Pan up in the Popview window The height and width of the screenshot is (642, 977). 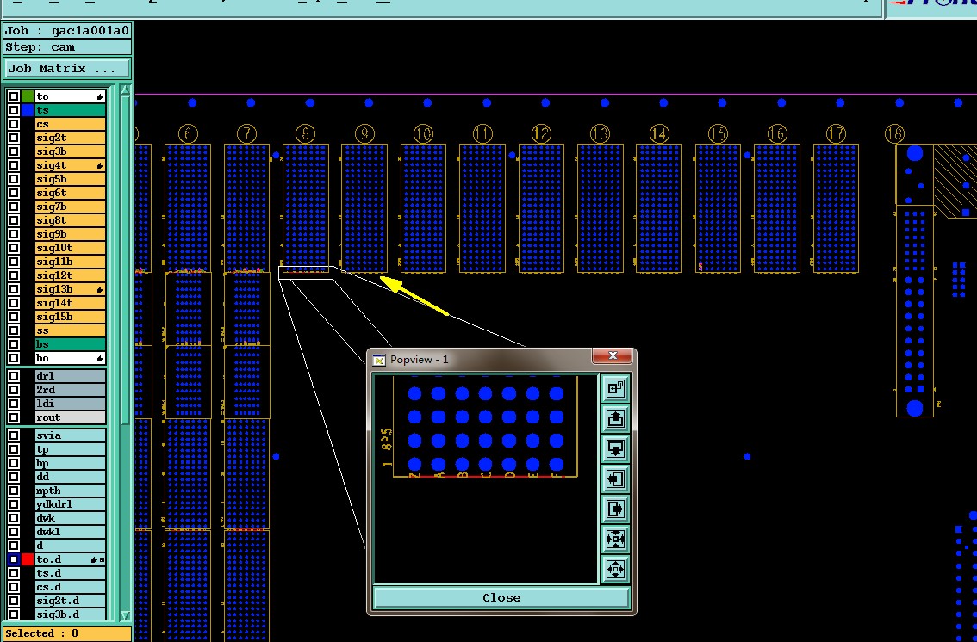coord(615,418)
